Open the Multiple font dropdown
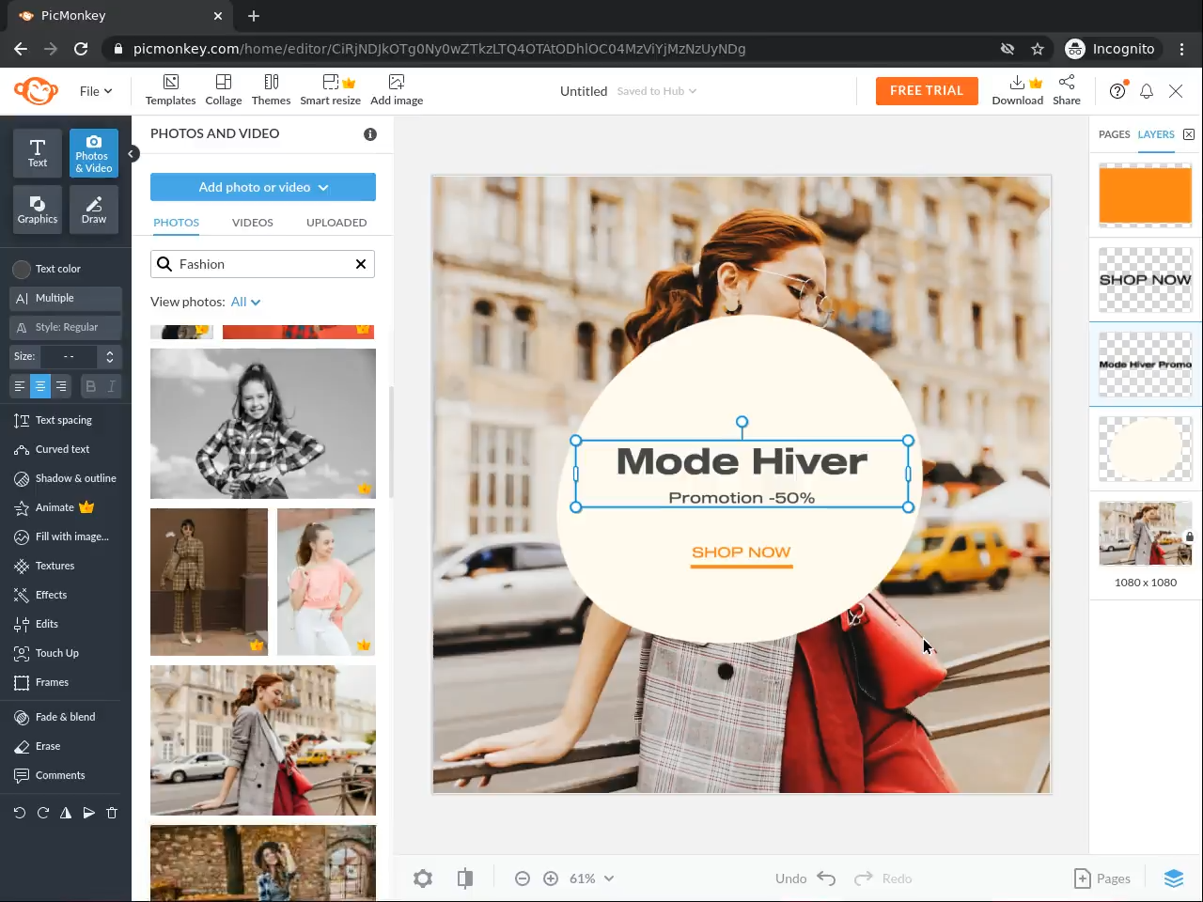Screen dimensions: 1203x902 click(66, 299)
